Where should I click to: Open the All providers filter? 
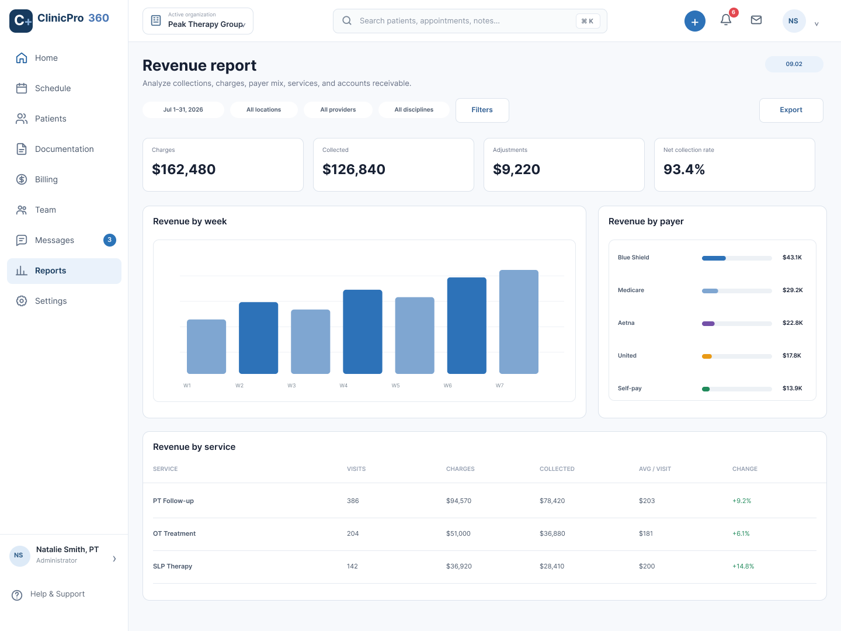pyautogui.click(x=338, y=110)
